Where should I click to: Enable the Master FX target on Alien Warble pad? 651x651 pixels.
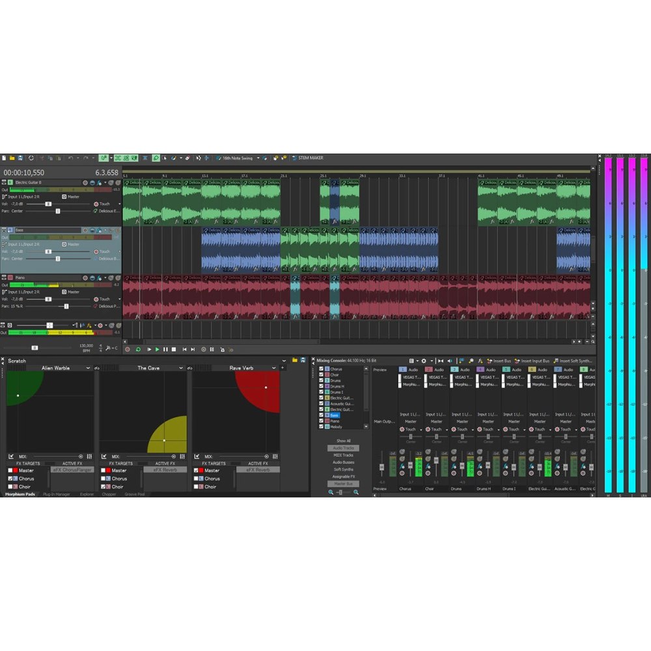click(10, 471)
